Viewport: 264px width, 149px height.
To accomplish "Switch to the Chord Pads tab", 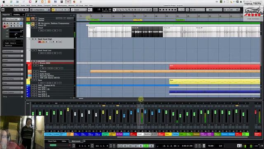I will 52,141.
